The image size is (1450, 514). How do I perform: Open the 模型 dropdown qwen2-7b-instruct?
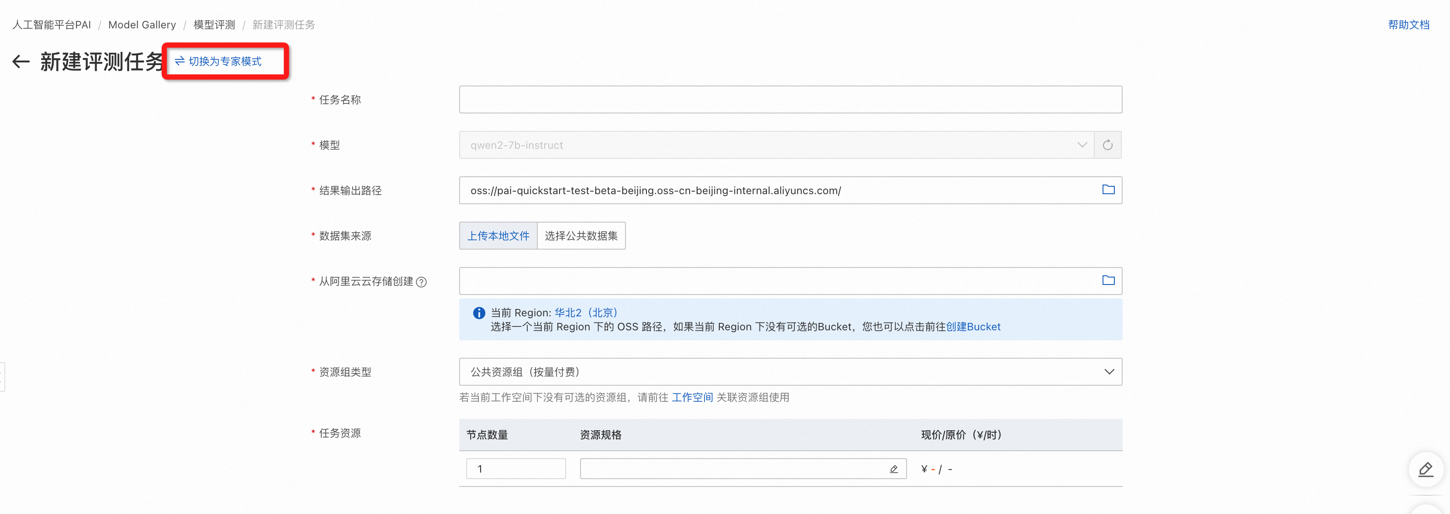click(776, 145)
